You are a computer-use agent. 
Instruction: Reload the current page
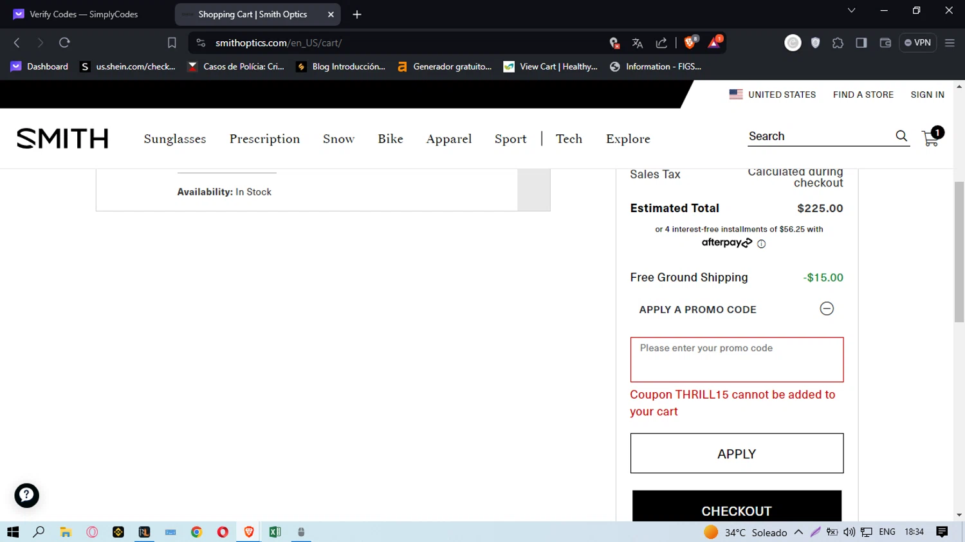[x=64, y=43]
